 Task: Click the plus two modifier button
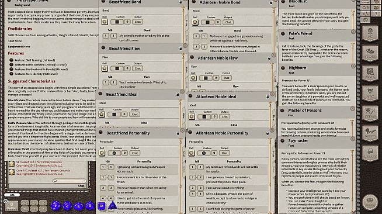[34, 203]
